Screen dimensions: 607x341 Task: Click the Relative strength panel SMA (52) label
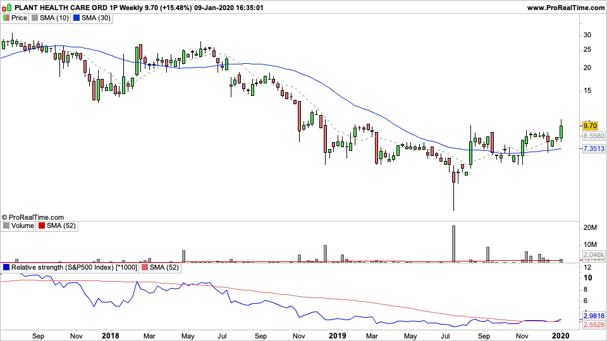click(164, 268)
